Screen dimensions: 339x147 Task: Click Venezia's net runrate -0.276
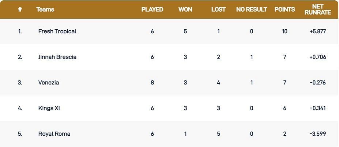pos(317,83)
